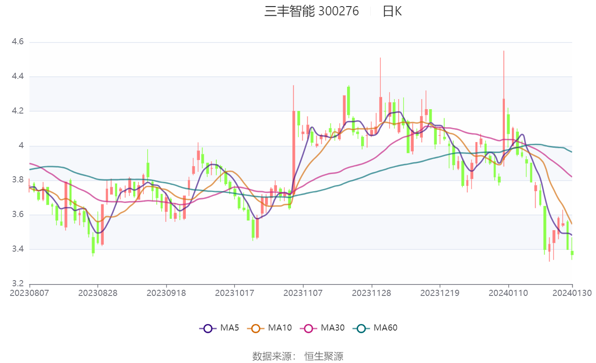The width and height of the screenshot is (596, 363).
Task: Click the y-axis value 4.6
Action: pos(18,42)
